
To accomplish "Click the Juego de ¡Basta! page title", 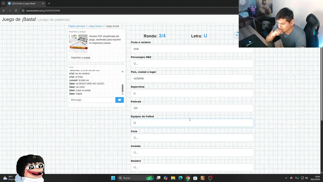I will tap(19, 19).
